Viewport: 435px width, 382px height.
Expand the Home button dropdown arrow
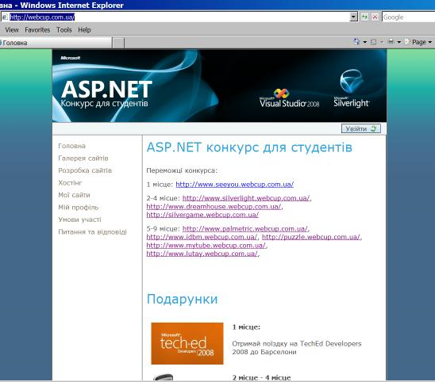click(365, 42)
